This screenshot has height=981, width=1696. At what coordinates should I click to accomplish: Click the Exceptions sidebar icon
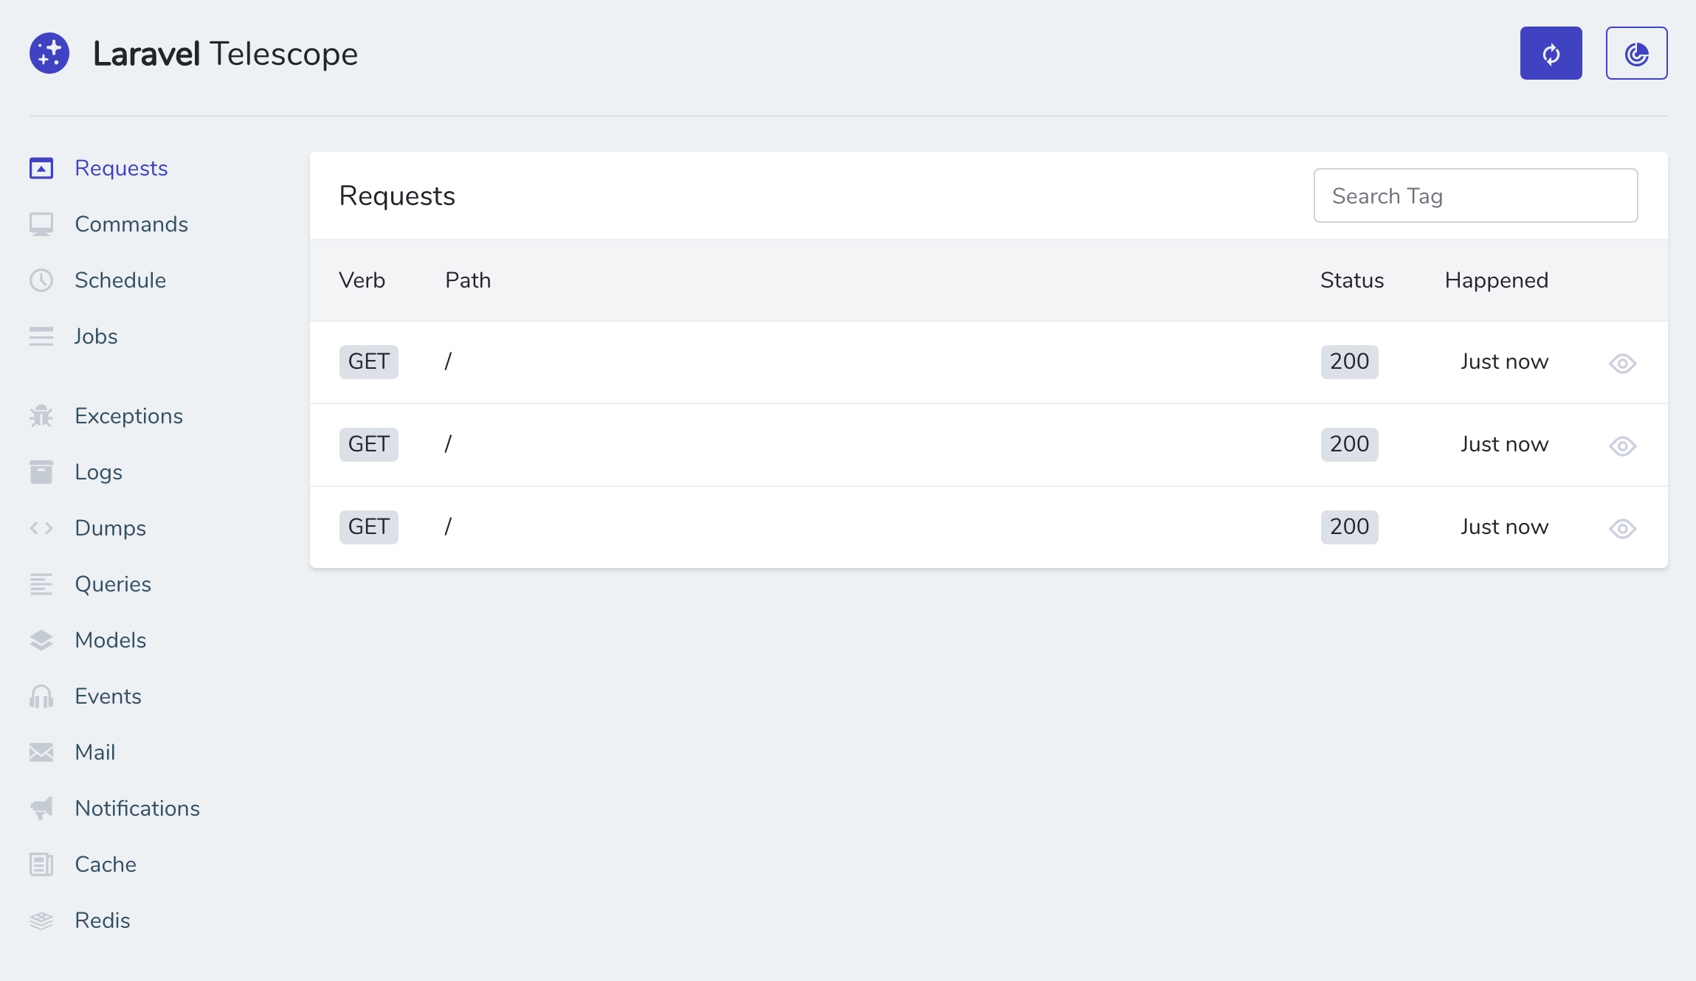point(42,416)
